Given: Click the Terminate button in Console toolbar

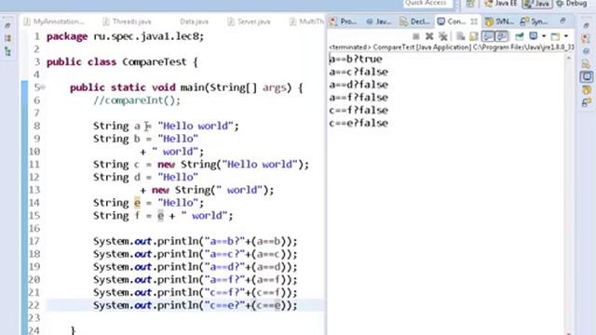Looking at the screenshot, I should [x=416, y=36].
